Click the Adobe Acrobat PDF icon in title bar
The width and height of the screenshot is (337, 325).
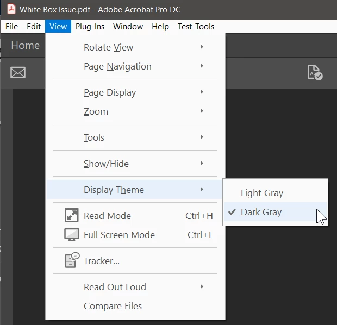tap(11, 9)
